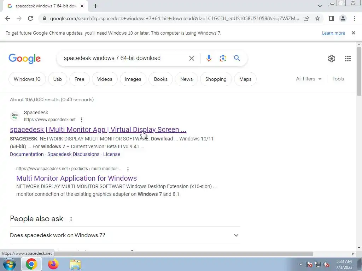Open the Chrome side panel
This screenshot has height=271, width=362.
click(x=332, y=18)
